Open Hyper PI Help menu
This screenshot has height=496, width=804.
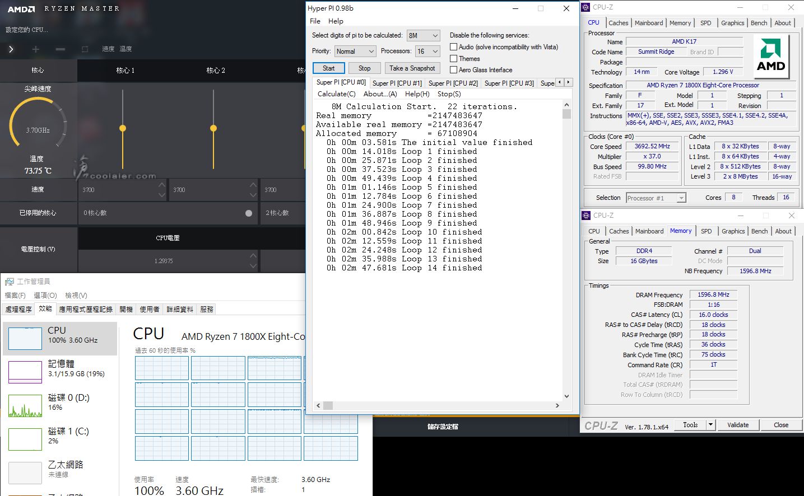pos(336,21)
